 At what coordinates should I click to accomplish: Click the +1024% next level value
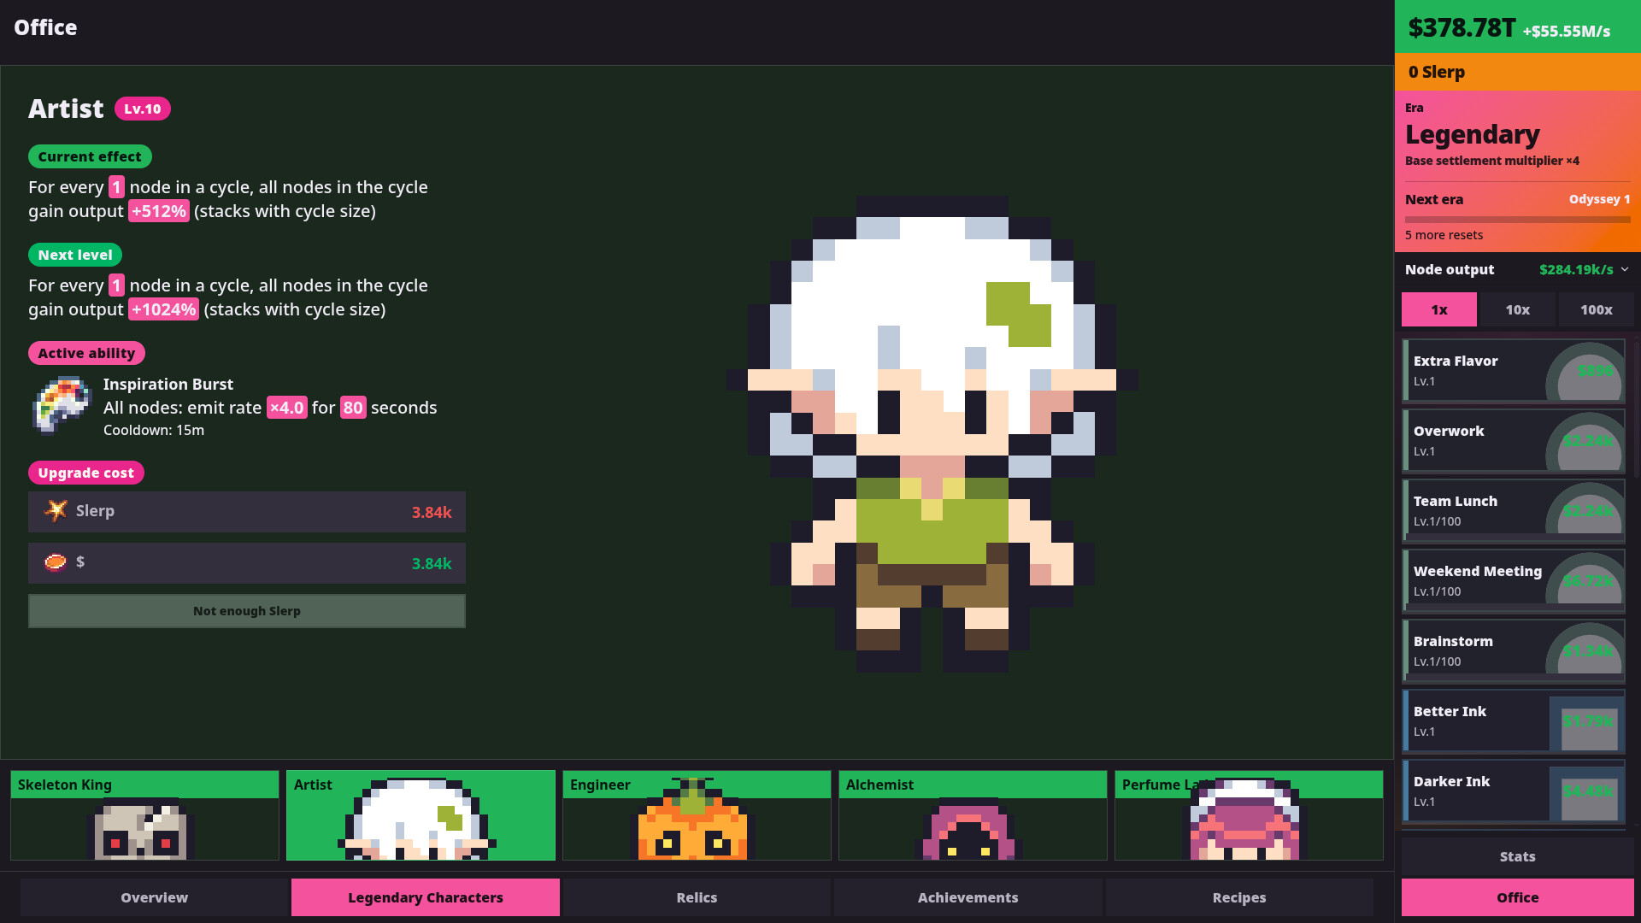point(163,309)
